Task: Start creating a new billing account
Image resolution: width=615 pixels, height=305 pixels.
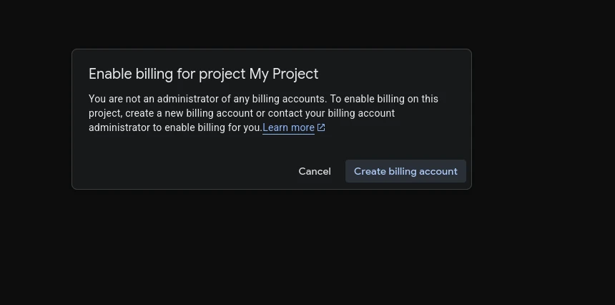Action: pyautogui.click(x=405, y=171)
